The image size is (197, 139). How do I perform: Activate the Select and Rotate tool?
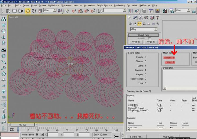click(34, 11)
